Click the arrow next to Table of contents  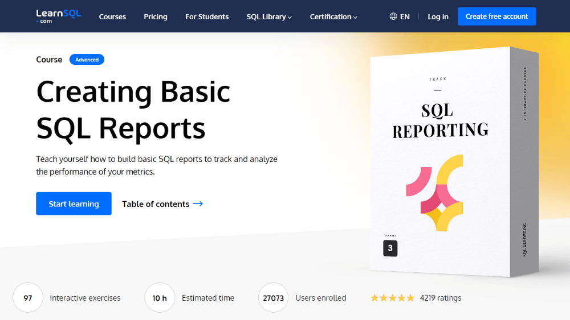tap(198, 203)
